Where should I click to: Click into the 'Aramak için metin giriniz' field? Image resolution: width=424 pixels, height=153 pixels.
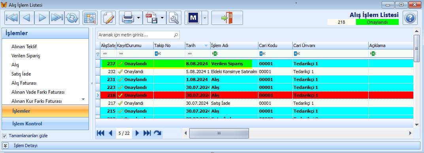click(x=136, y=35)
